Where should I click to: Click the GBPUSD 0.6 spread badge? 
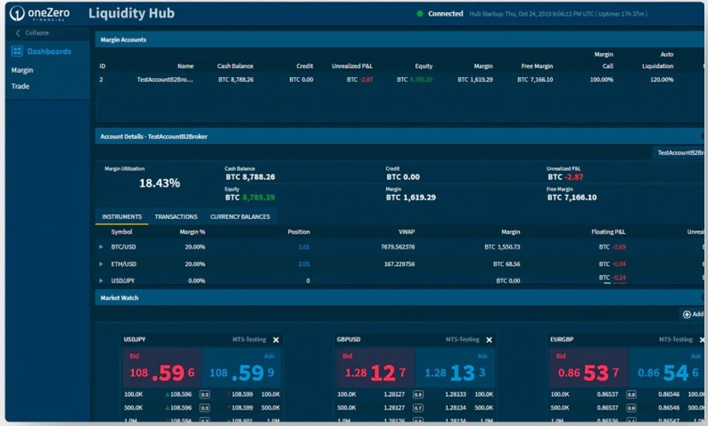click(x=418, y=394)
